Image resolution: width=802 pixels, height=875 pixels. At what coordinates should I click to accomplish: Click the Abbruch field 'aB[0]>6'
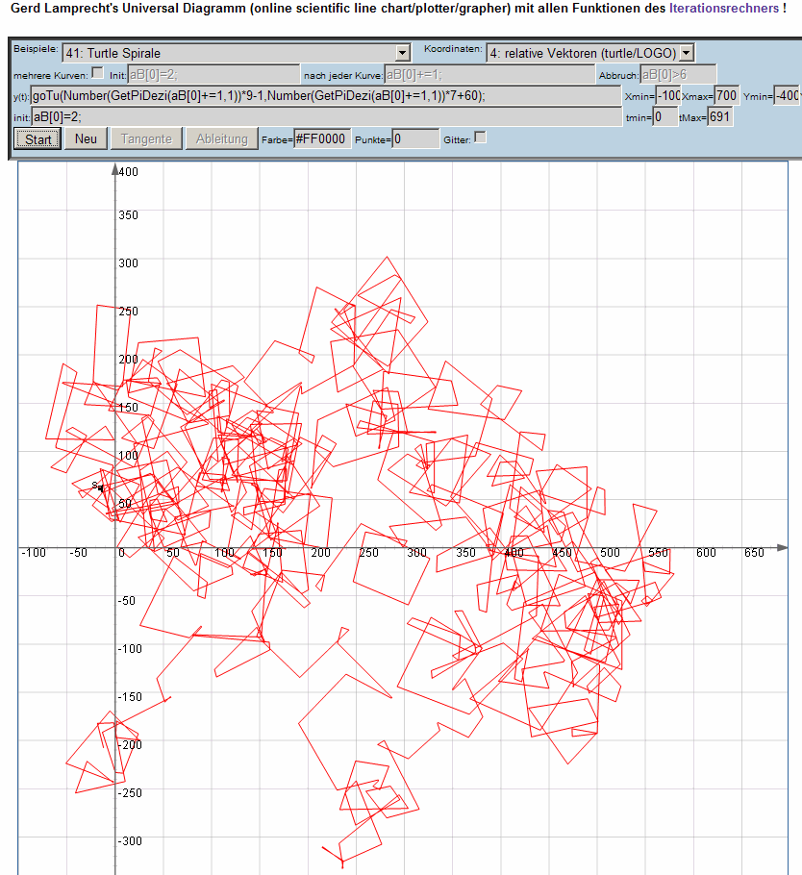point(678,74)
